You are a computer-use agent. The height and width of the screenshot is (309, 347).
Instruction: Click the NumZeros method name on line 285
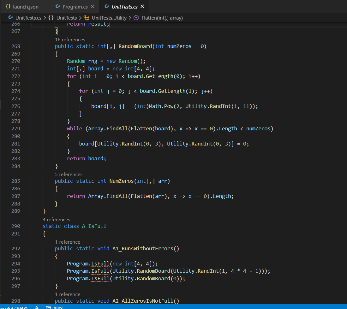coord(122,181)
